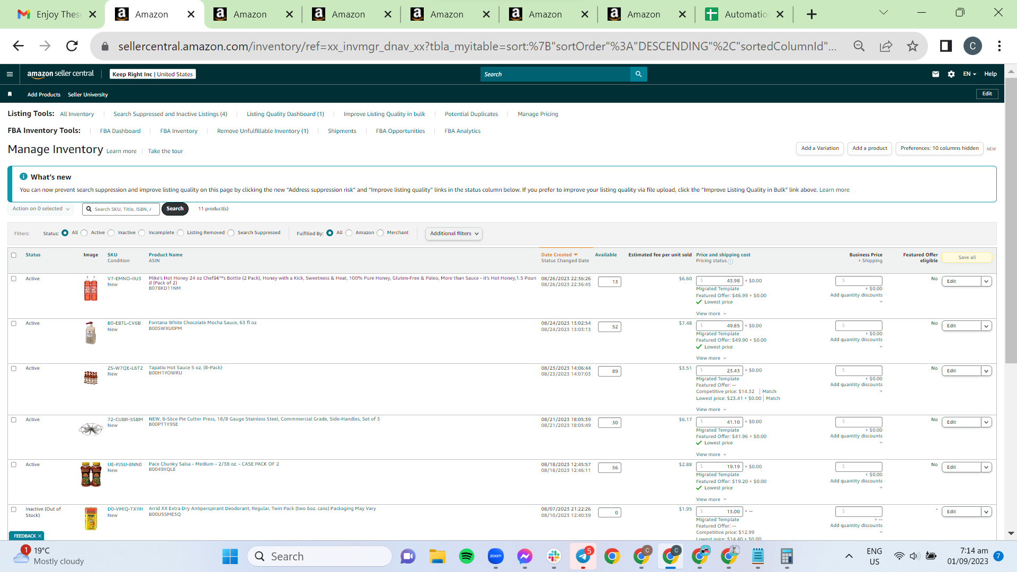Open the Take the tour link
The width and height of the screenshot is (1017, 572).
tap(165, 151)
